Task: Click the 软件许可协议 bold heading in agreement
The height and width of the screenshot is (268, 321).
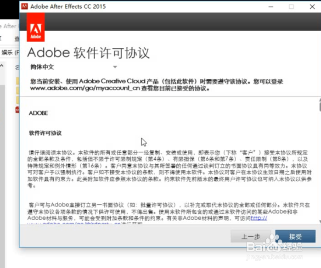Action: tap(45, 133)
